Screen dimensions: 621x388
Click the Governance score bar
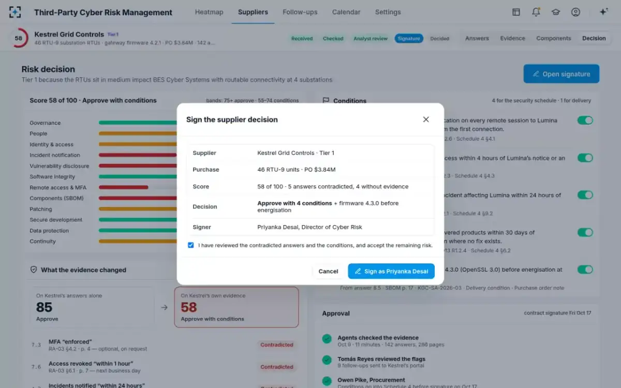point(138,123)
